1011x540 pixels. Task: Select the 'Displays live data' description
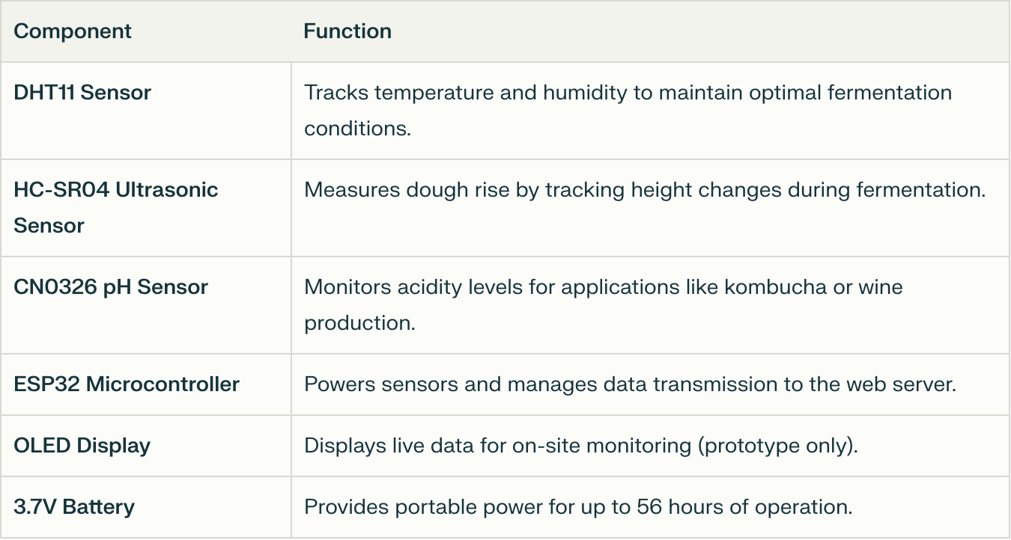tap(580, 446)
